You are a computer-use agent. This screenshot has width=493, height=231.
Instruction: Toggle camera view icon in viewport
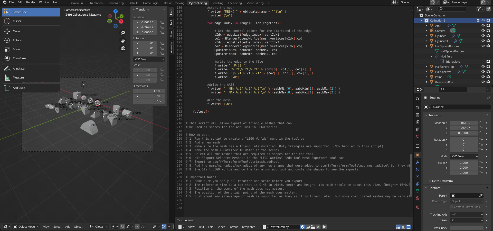123,48
